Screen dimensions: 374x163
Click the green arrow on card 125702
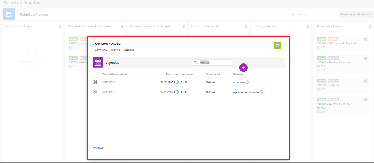tap(366, 39)
